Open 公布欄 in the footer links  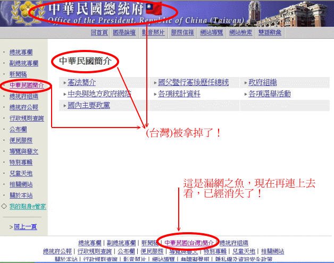(x=126, y=251)
